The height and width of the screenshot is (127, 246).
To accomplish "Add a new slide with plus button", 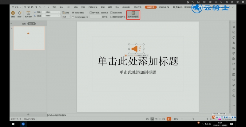I will coord(28,114).
